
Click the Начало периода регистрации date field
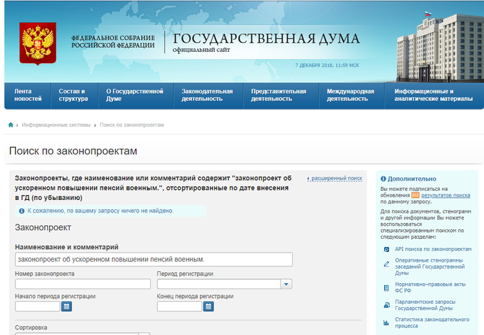[x=37, y=307]
